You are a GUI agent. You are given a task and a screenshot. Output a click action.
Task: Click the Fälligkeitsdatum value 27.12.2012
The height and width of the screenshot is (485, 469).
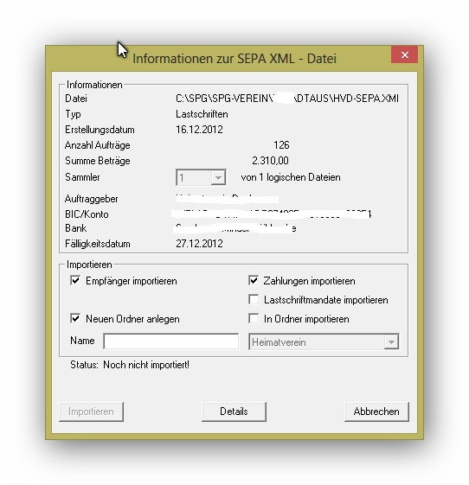[199, 244]
